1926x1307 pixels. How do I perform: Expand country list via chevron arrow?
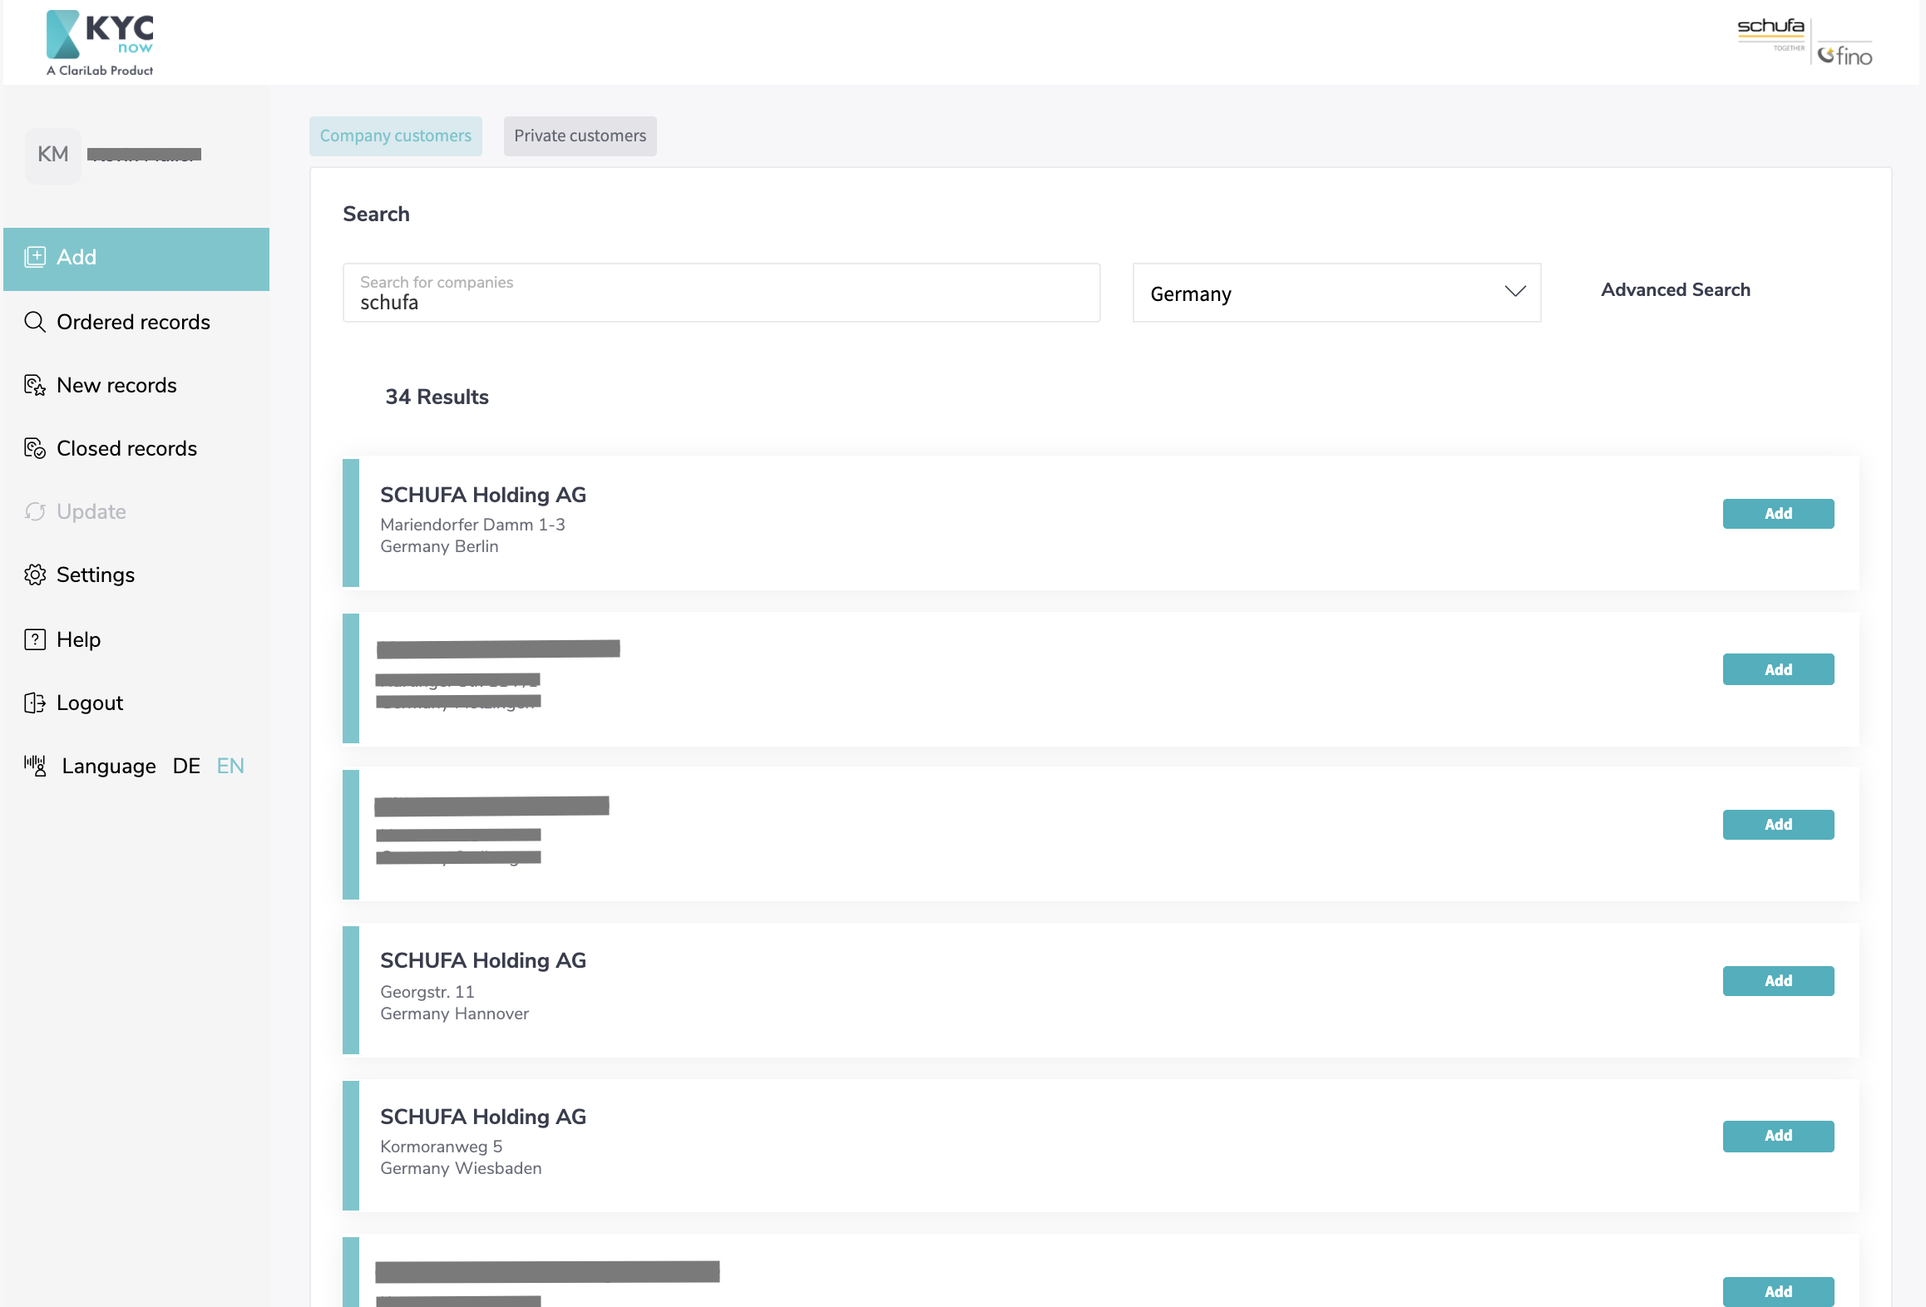click(x=1515, y=291)
